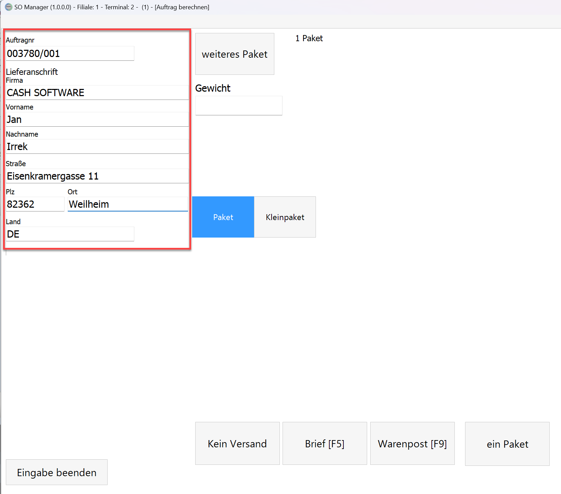Click the Lieferanschrift section heading
Screen dimensions: 561x494
click(x=32, y=72)
